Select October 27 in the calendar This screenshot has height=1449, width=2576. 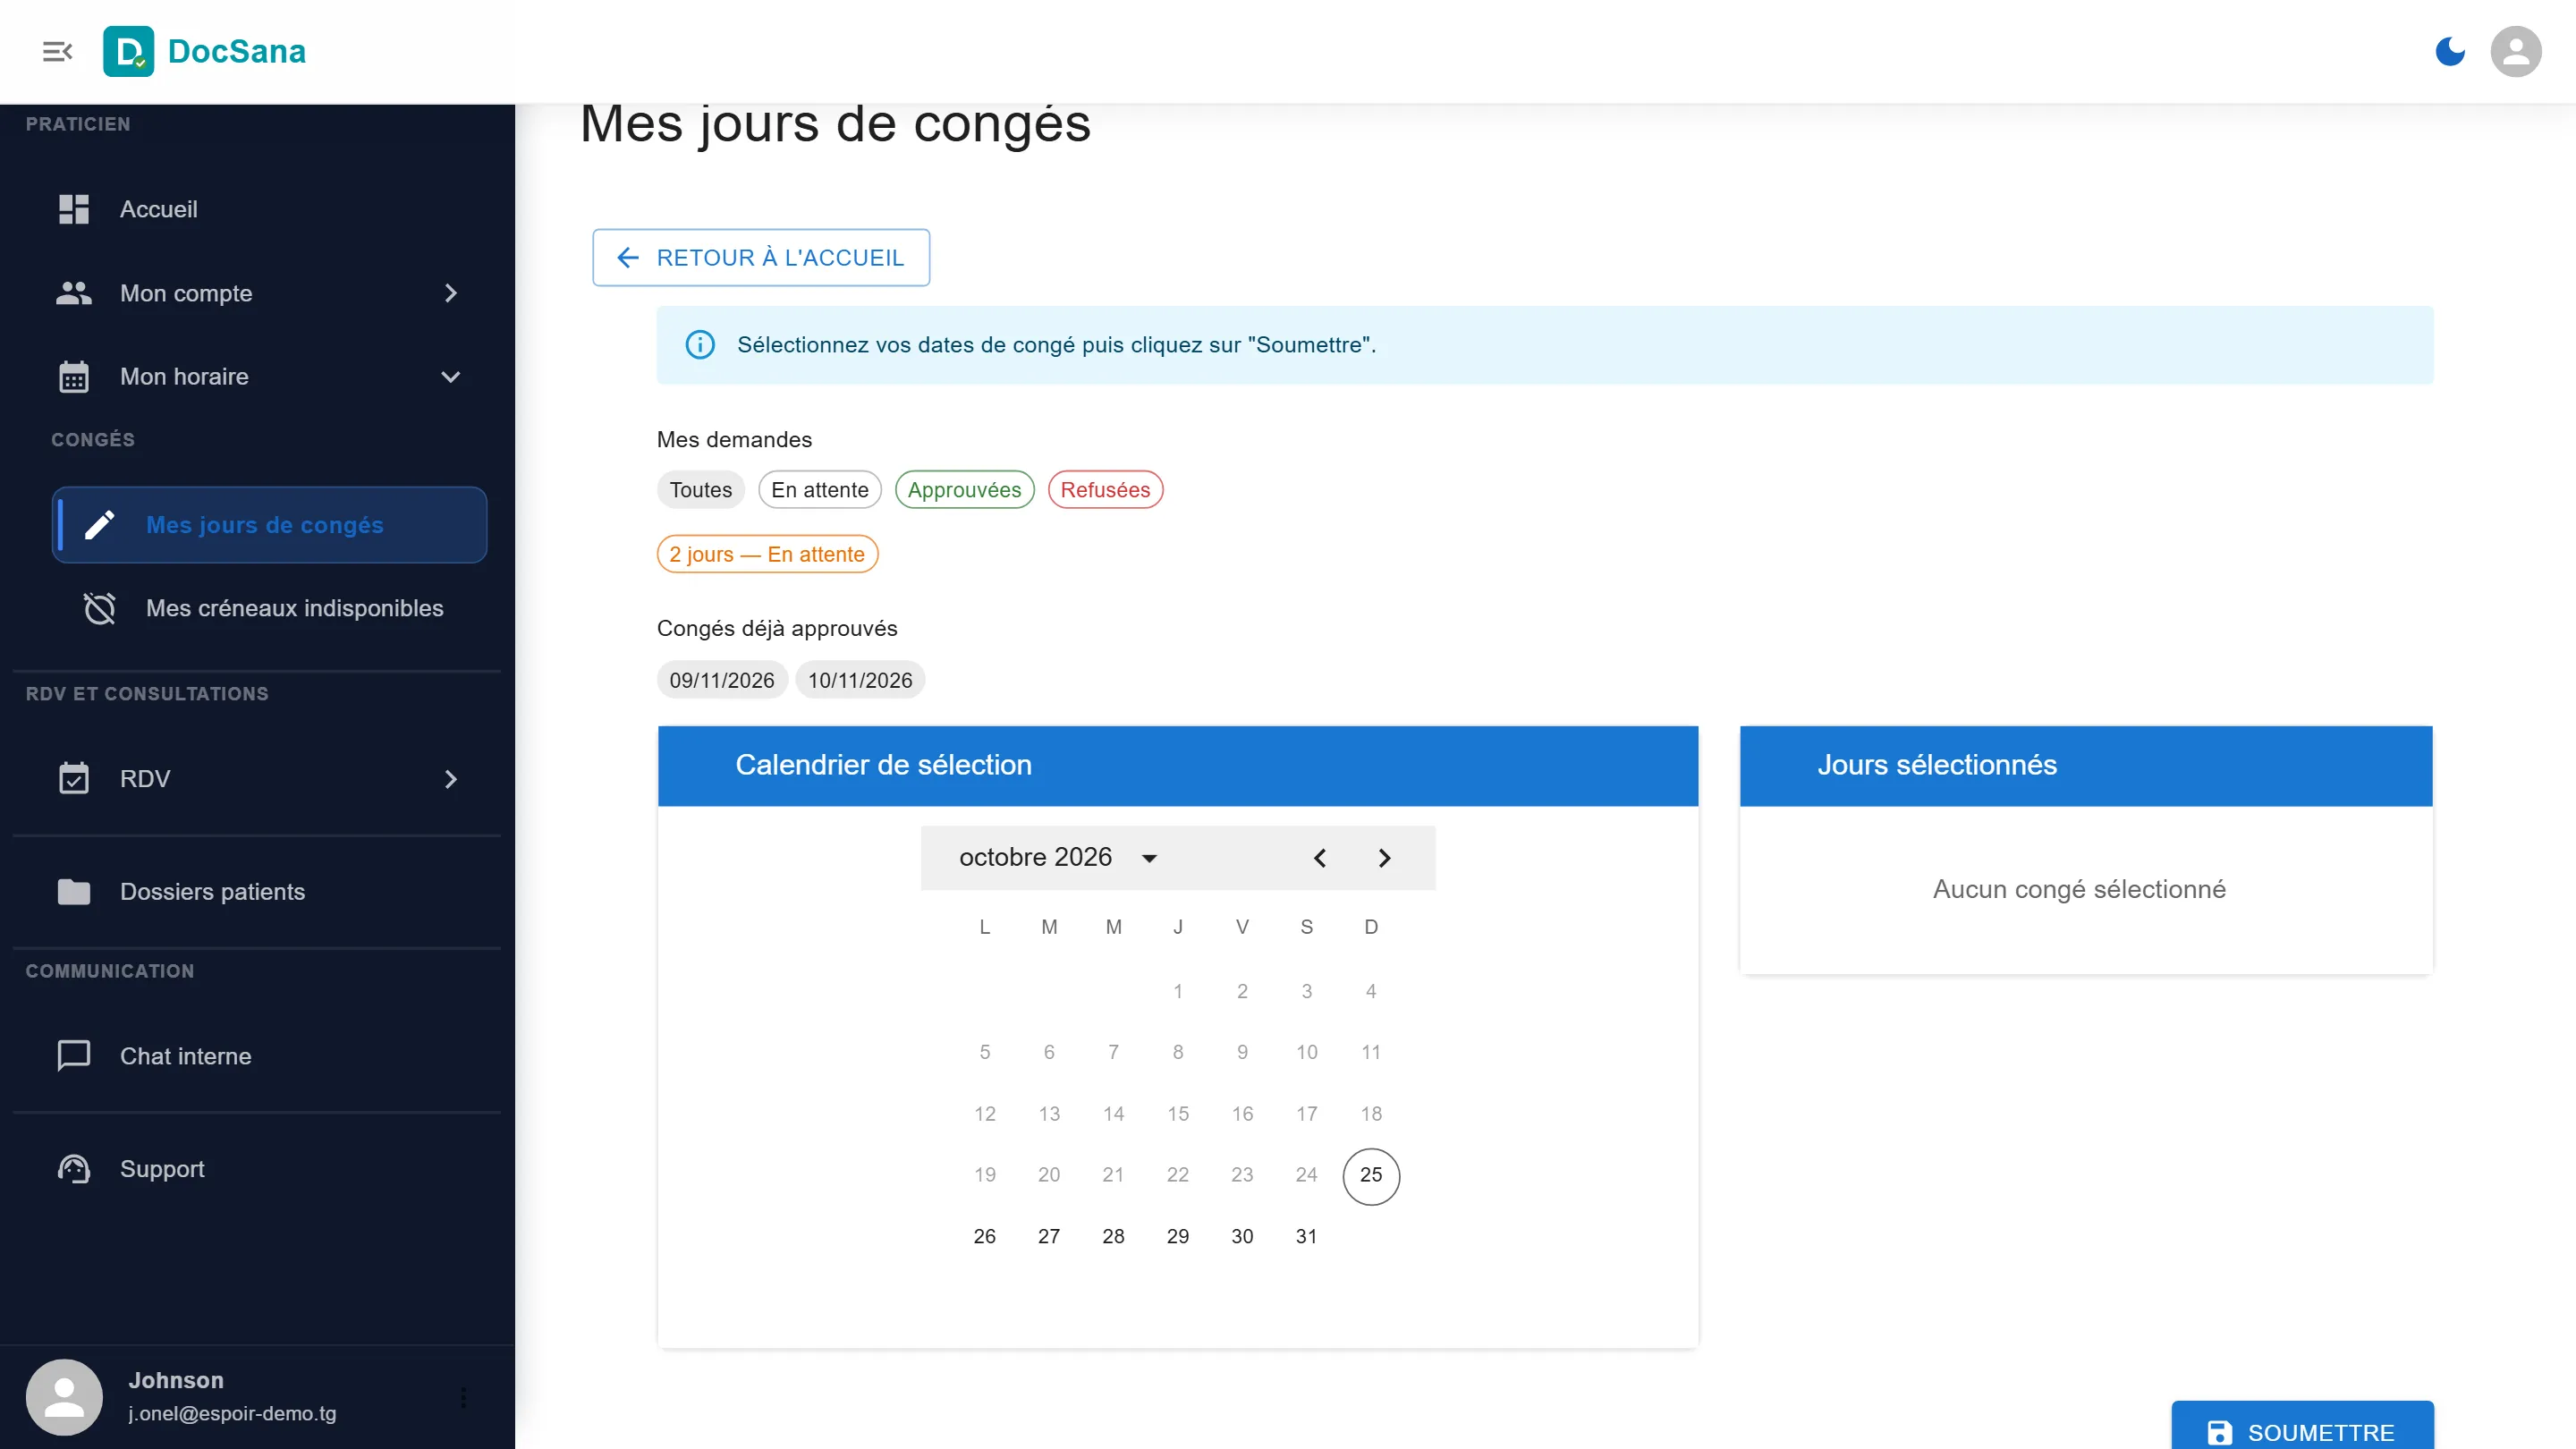coord(1049,1237)
